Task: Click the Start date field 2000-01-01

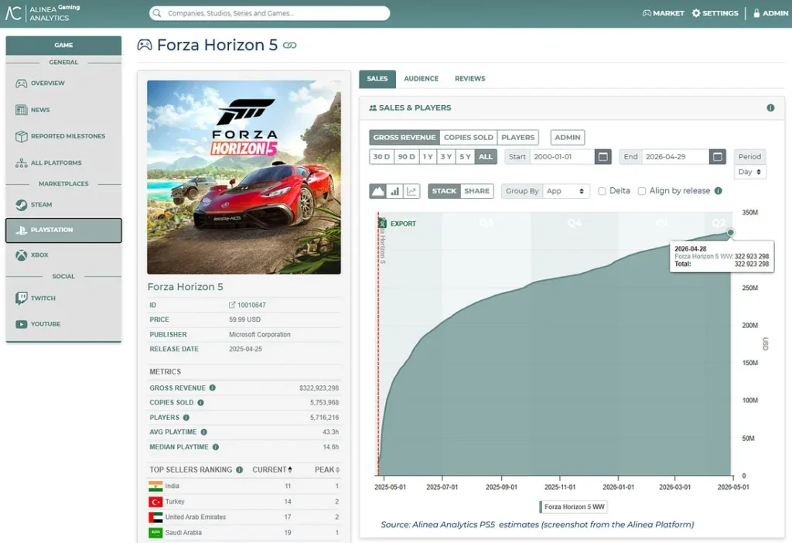Action: pos(562,156)
